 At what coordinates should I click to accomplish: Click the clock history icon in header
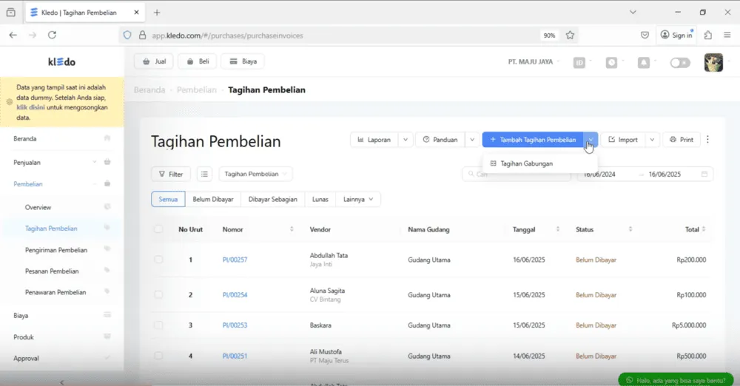(x=611, y=62)
